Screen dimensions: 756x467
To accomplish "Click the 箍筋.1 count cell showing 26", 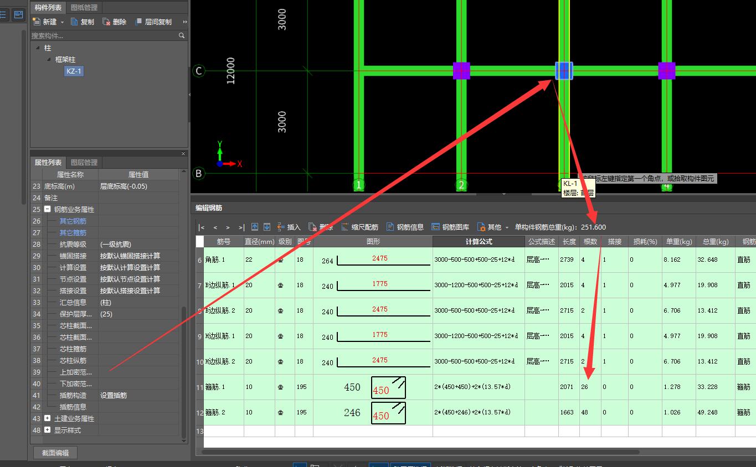I will pyautogui.click(x=590, y=387).
